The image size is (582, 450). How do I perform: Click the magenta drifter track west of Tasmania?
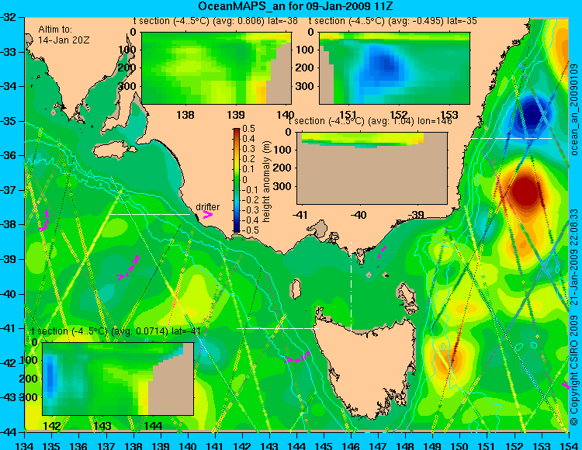(x=298, y=357)
